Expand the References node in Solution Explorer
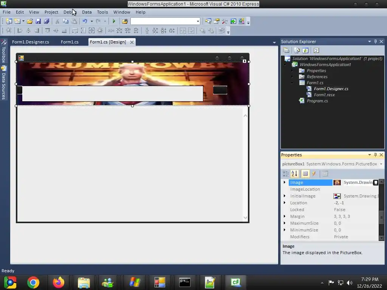Image resolution: width=387 pixels, height=290 pixels. [x=292, y=77]
